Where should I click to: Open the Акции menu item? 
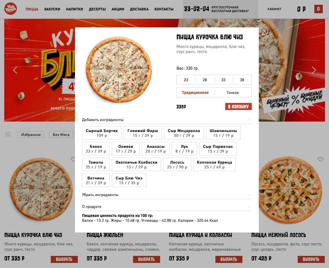pos(118,9)
